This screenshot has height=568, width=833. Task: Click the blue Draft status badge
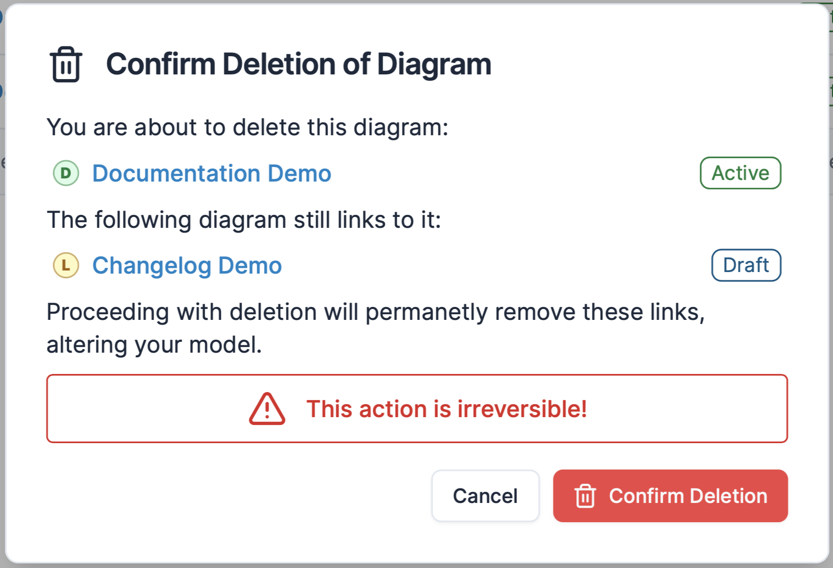coord(746,265)
